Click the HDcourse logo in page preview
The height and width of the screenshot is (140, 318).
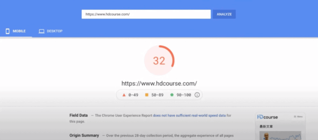267,117
